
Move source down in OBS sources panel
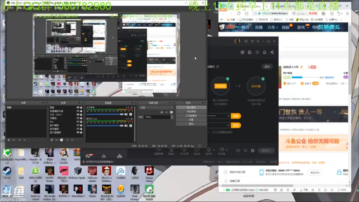72,140
